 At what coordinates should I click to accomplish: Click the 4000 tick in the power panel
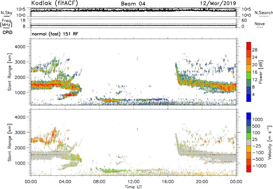20,47
